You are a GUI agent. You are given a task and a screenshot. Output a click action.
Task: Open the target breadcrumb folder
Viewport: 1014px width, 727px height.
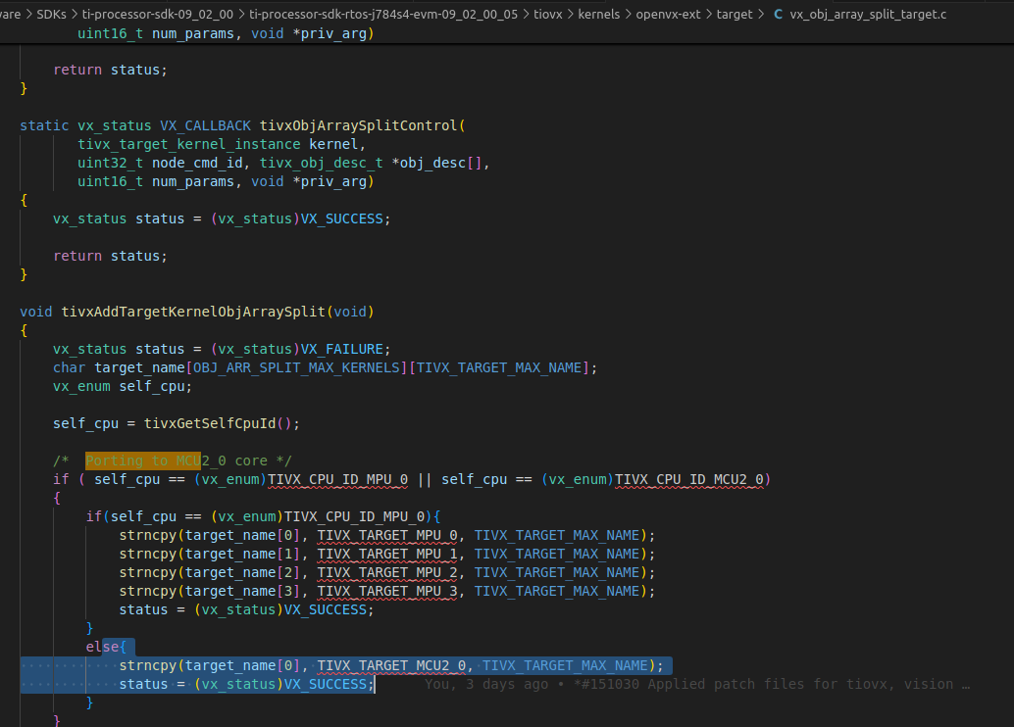[735, 15]
